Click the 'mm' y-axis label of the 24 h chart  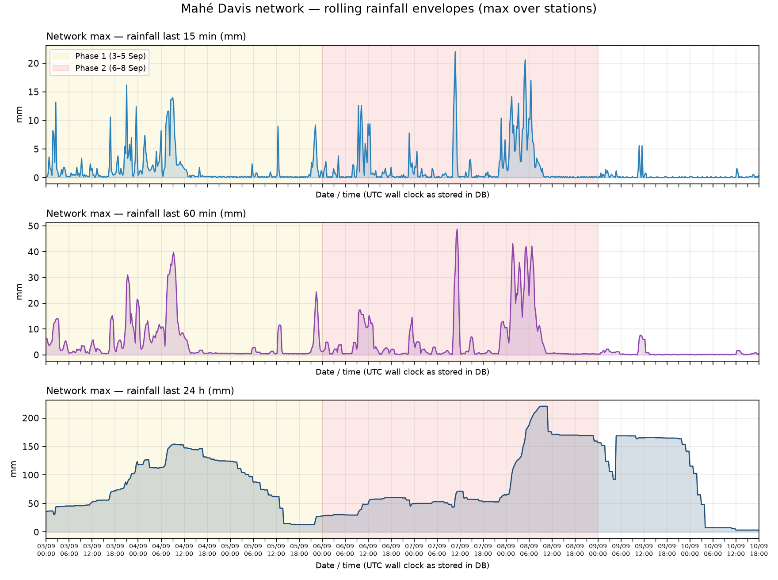[14, 469]
